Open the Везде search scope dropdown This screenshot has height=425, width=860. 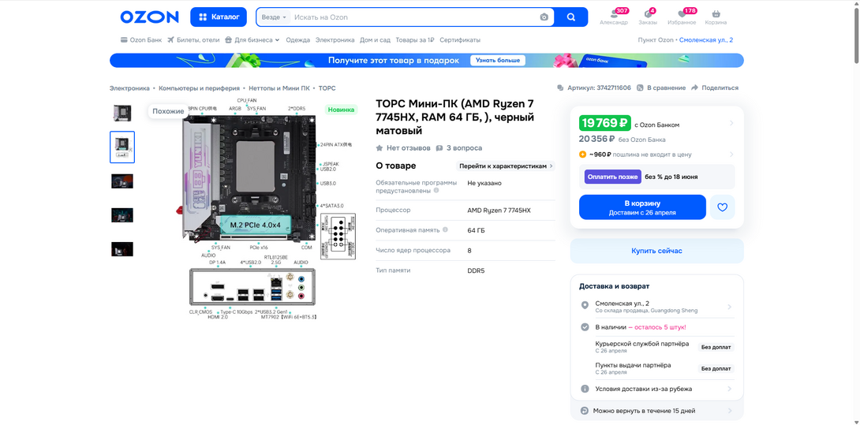click(x=274, y=17)
